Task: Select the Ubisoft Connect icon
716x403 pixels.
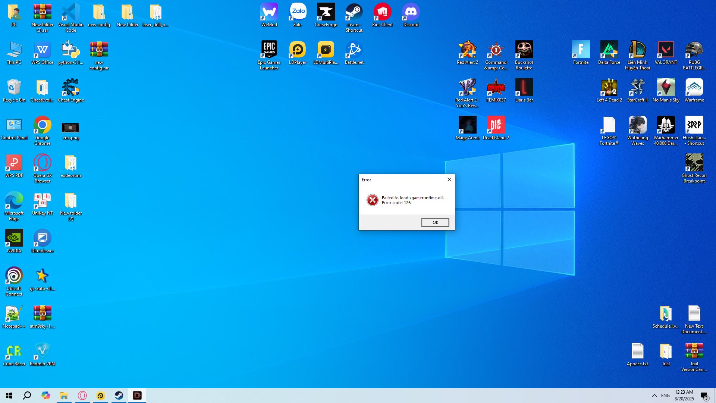Action: click(14, 277)
